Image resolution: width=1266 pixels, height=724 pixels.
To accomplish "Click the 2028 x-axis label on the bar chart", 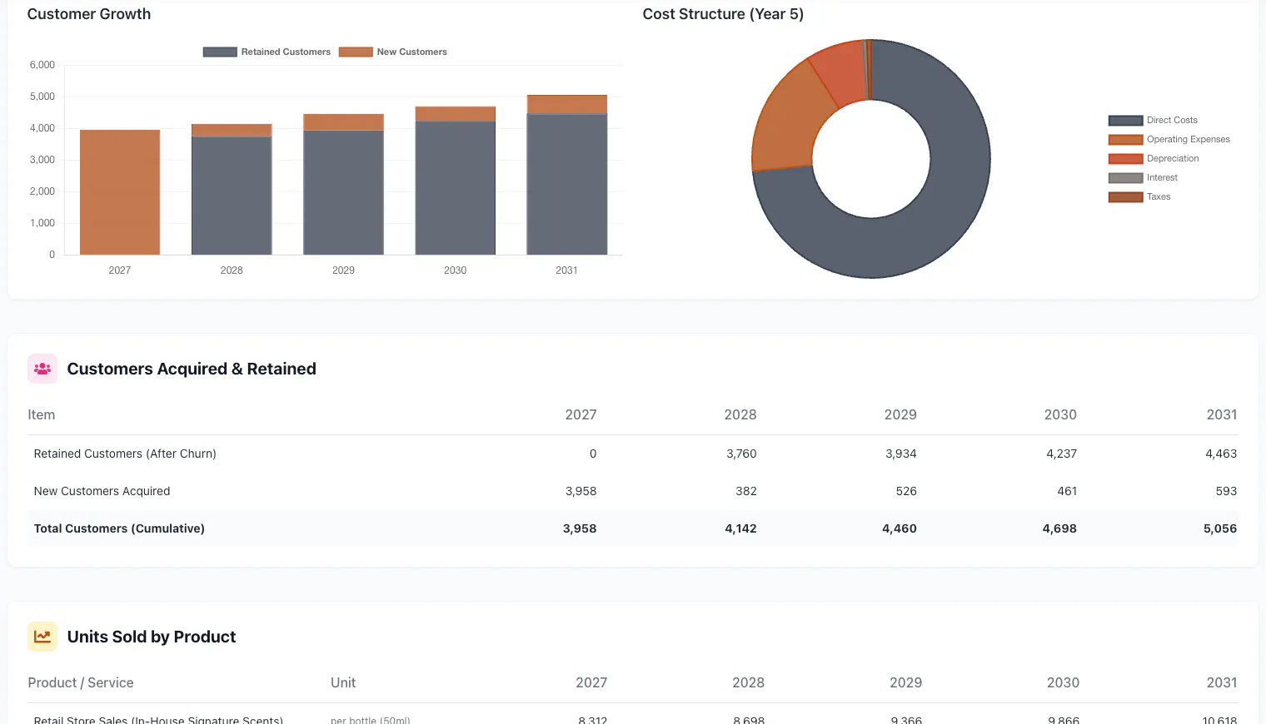I will [x=232, y=270].
